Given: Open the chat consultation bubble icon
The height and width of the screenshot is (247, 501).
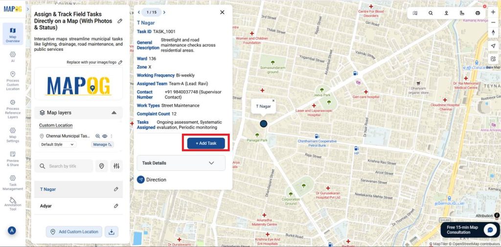Looking at the screenshot, I should click(x=489, y=230).
